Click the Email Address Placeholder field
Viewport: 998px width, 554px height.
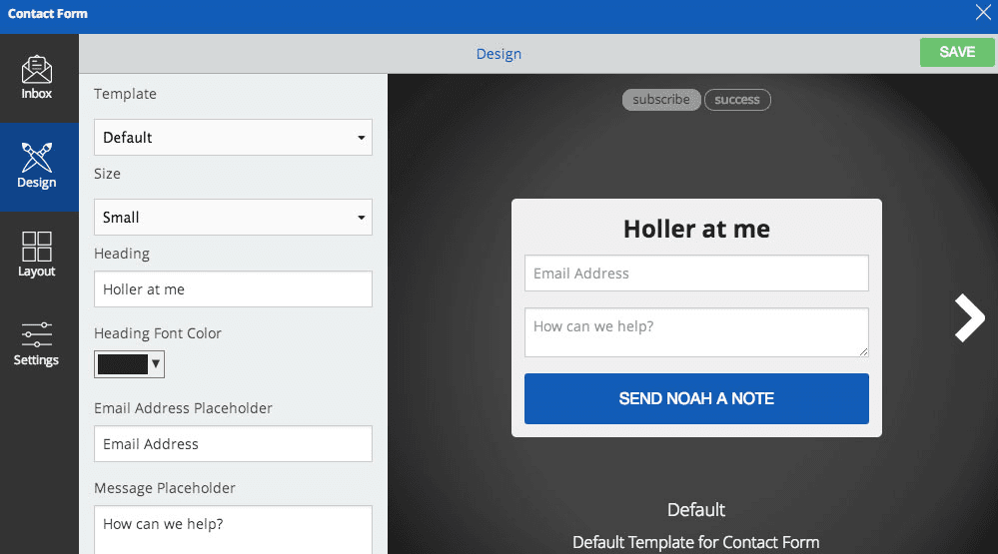click(233, 444)
